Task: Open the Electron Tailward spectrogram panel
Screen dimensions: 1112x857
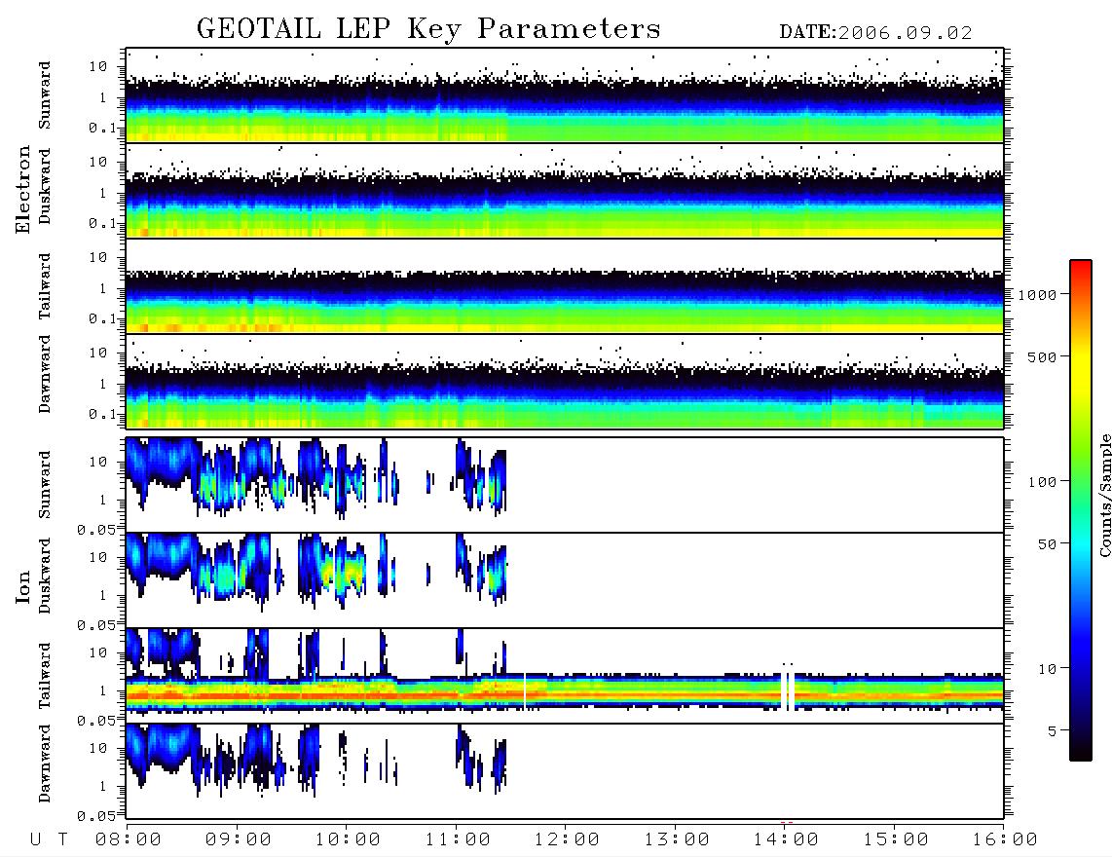Action: tap(565, 286)
